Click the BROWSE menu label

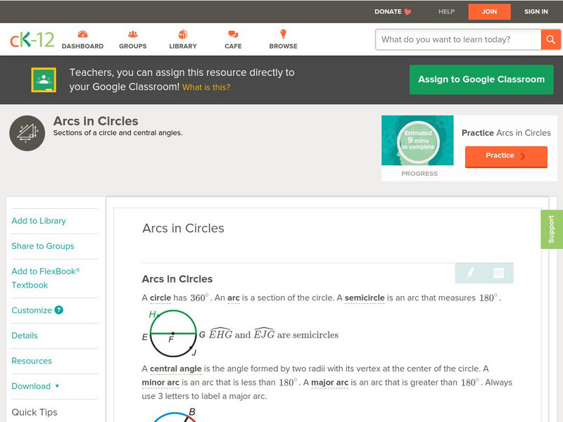coord(284,46)
